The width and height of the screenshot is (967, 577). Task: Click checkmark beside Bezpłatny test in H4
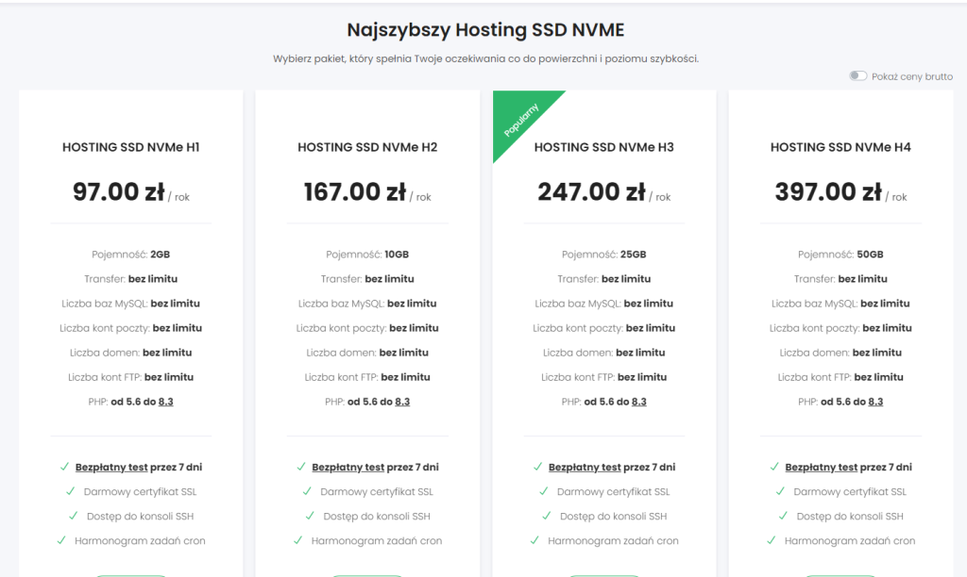[x=774, y=467]
